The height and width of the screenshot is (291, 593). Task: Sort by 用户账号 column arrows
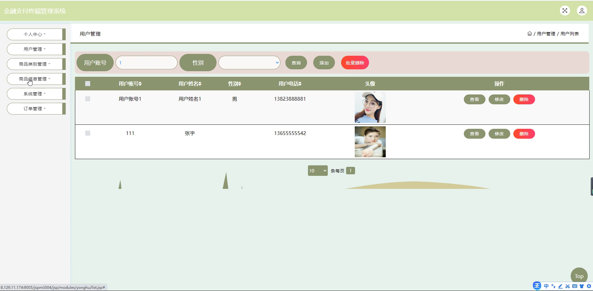(140, 84)
